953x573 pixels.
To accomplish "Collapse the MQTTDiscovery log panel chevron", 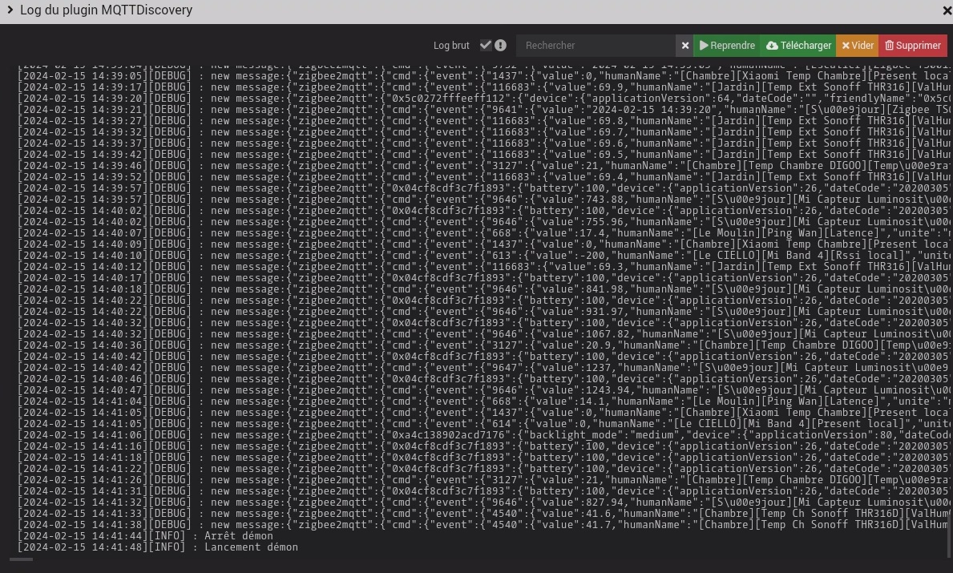I will 10,10.
